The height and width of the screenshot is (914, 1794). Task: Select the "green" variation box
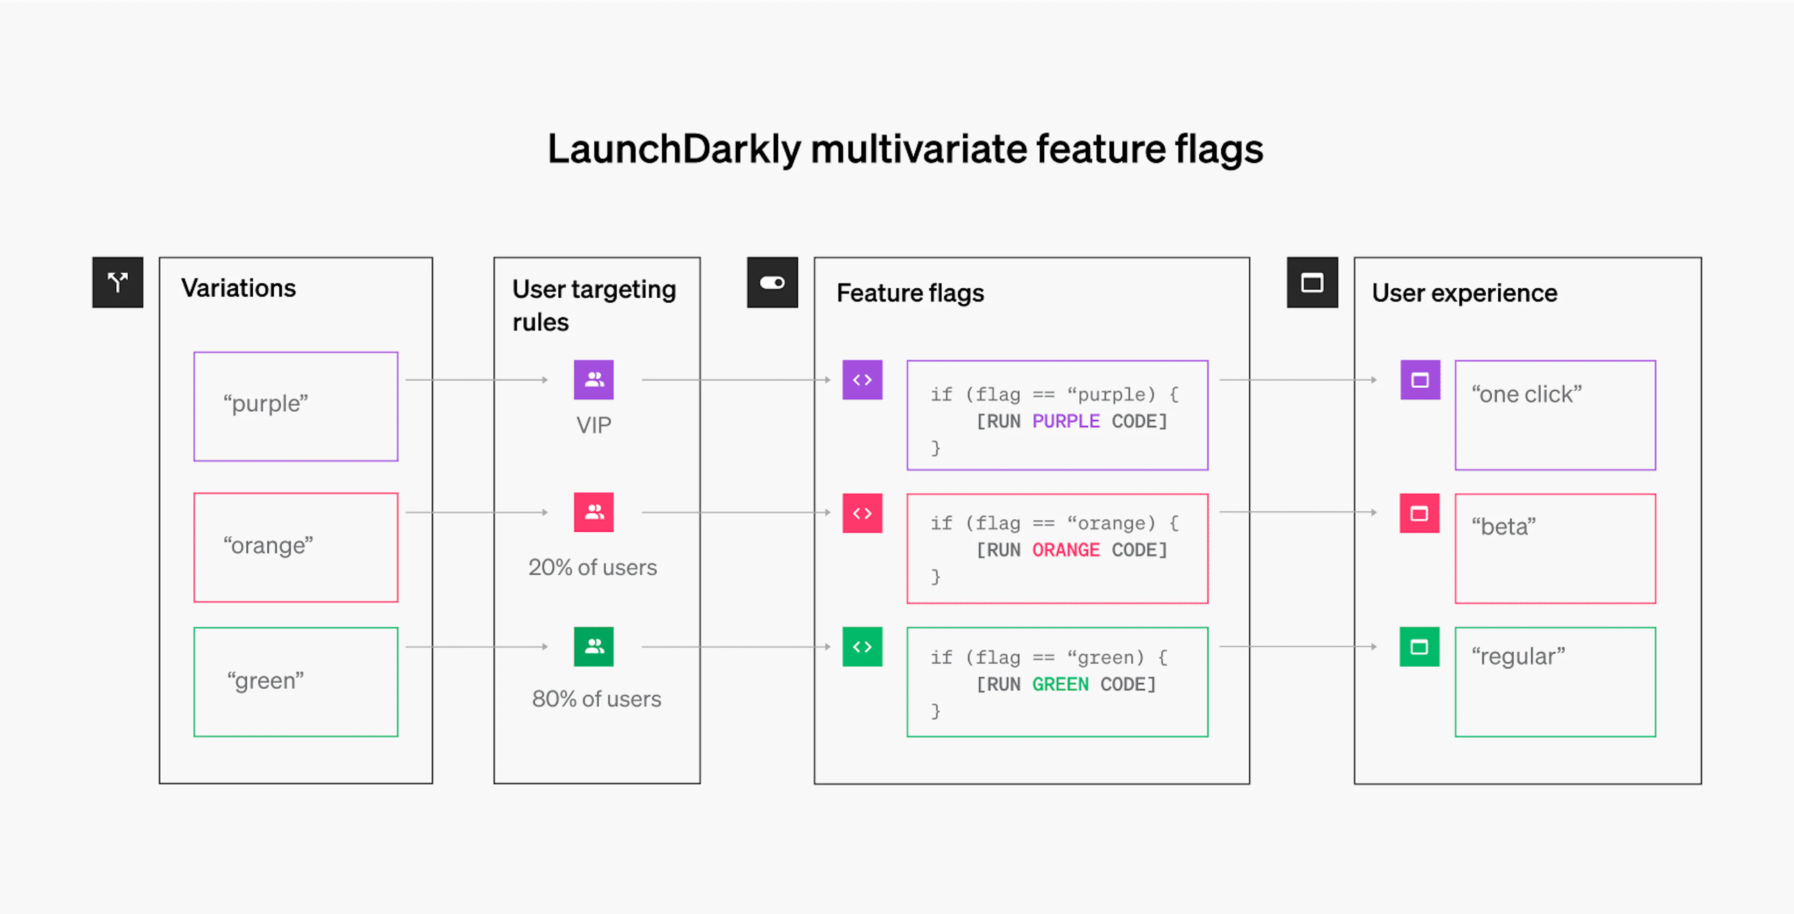(x=296, y=681)
